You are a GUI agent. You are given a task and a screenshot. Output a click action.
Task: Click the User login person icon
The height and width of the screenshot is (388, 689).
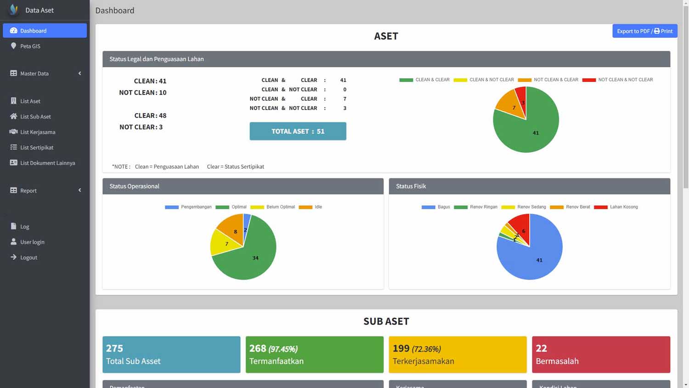[x=13, y=242]
